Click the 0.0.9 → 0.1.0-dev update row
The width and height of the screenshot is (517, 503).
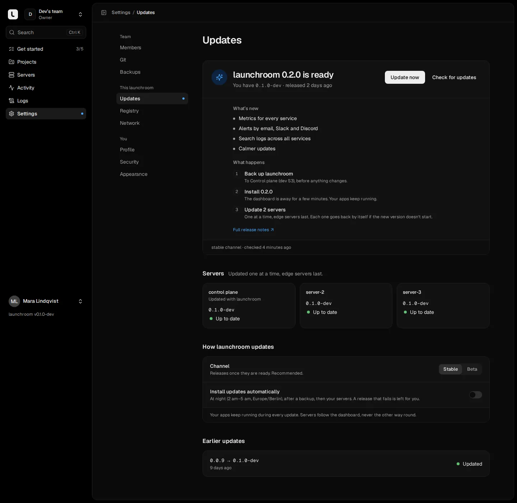pyautogui.click(x=346, y=464)
